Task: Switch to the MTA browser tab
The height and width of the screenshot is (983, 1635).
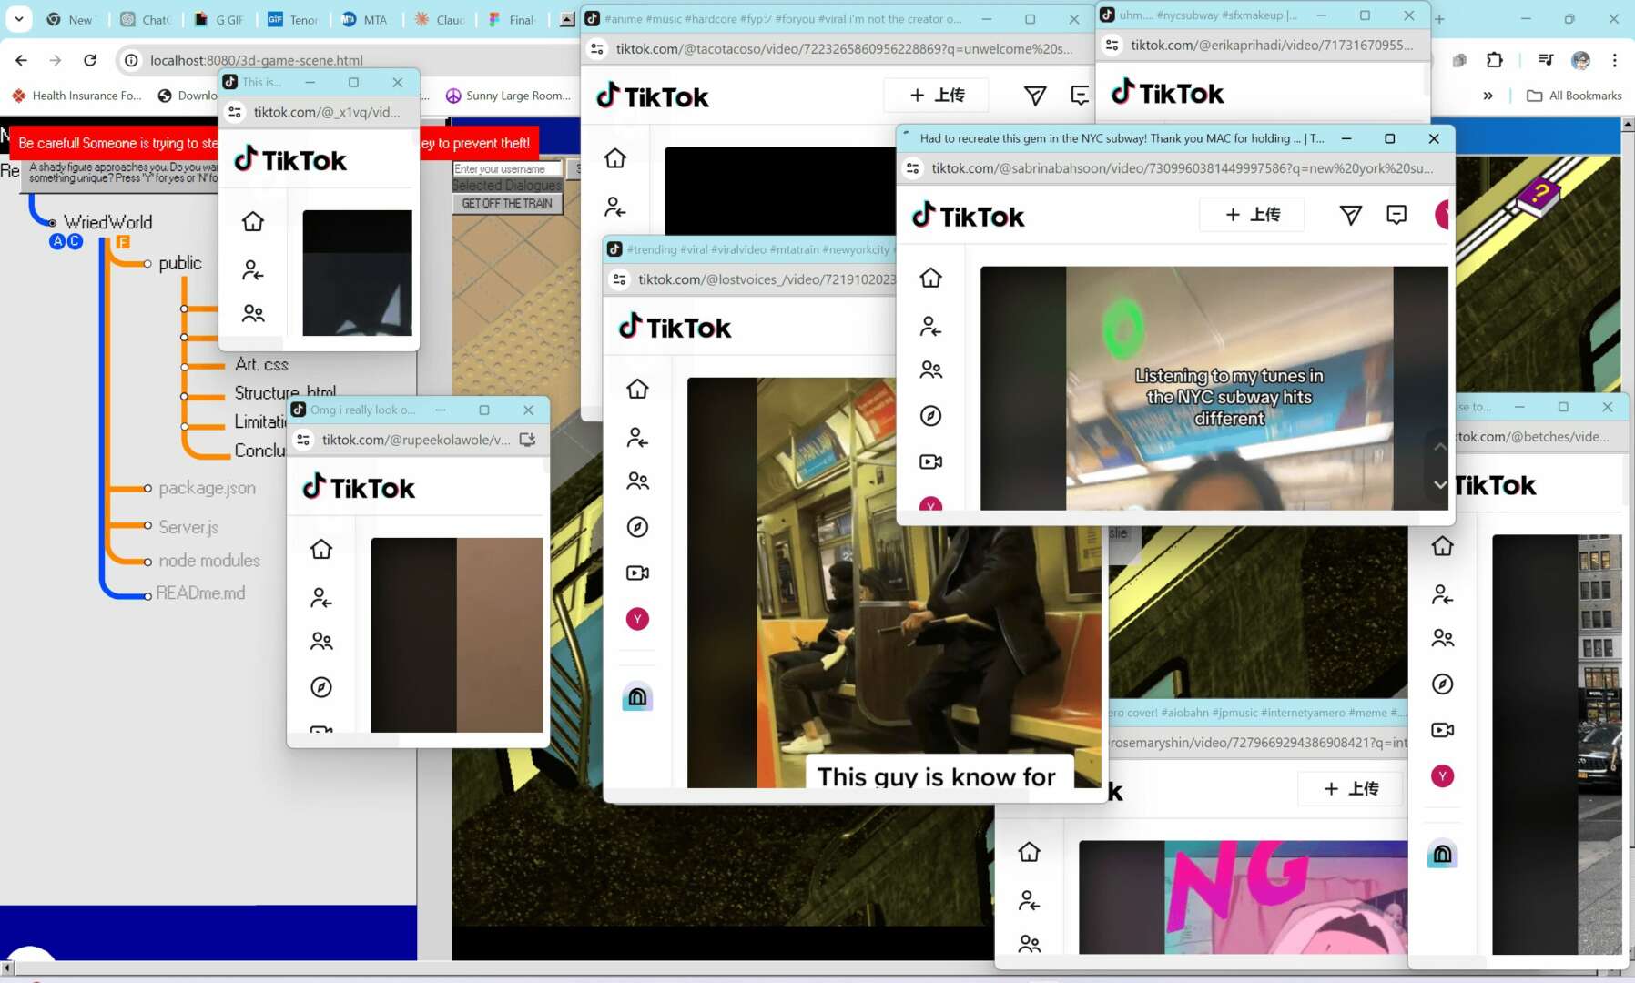Action: pos(364,19)
